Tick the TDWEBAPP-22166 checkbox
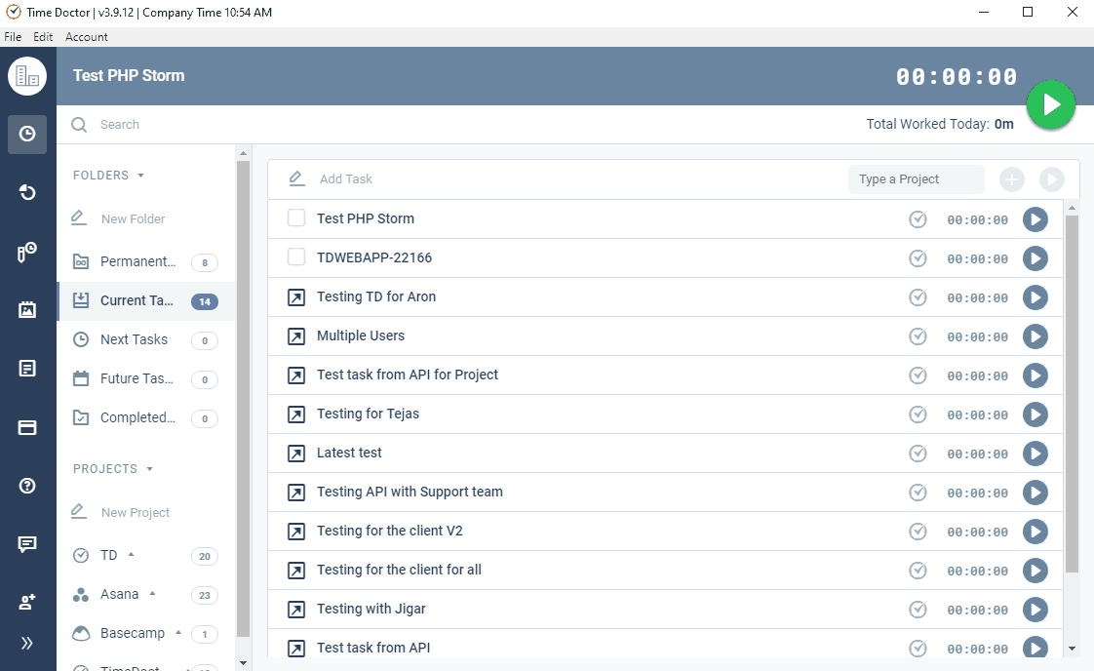Image resolution: width=1094 pixels, height=671 pixels. tap(296, 257)
